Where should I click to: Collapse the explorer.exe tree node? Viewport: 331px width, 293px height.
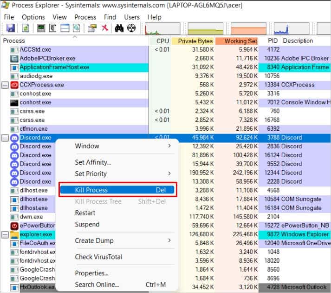coord(5,234)
